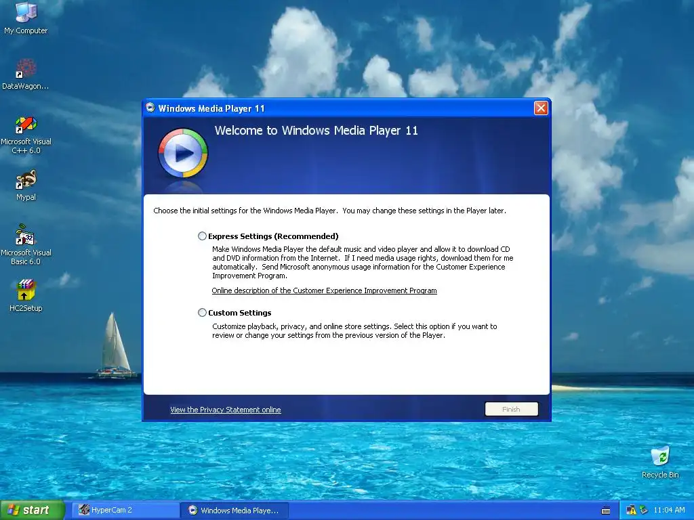
Task: Click the 'Choose the initial settings' instruction text
Action: (x=329, y=211)
